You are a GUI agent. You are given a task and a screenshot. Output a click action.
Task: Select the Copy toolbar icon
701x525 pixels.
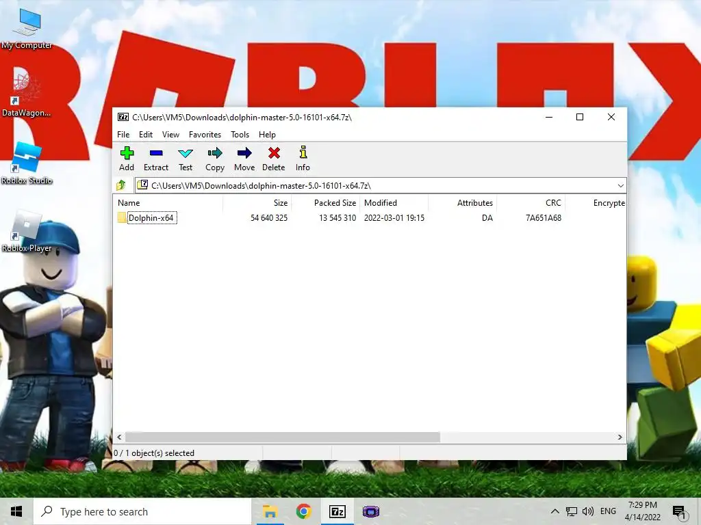tap(214, 153)
